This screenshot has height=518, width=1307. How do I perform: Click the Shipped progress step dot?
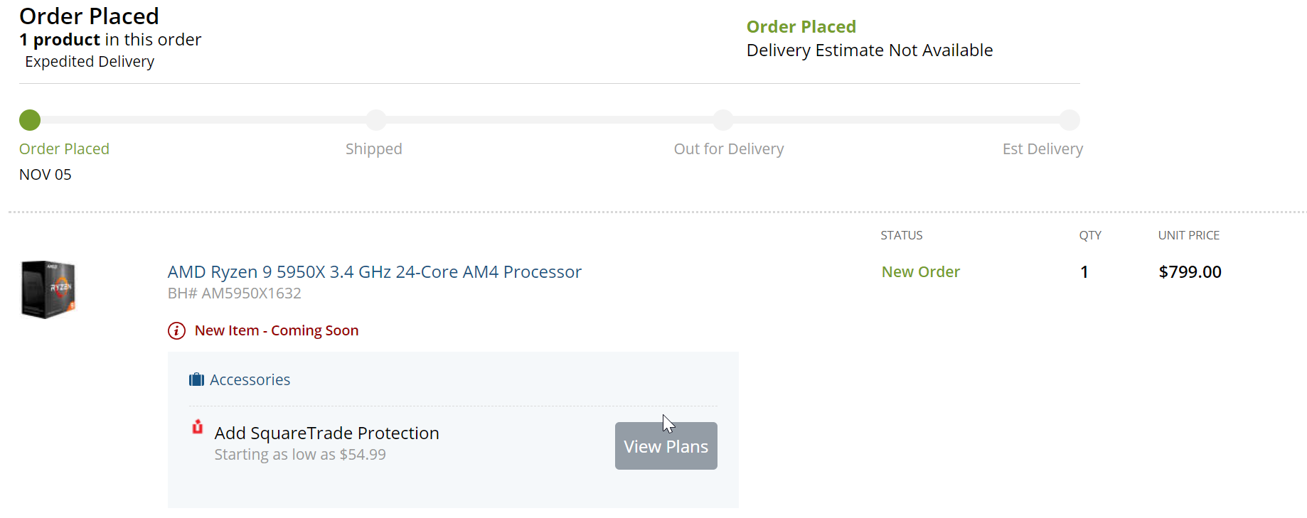coord(376,120)
